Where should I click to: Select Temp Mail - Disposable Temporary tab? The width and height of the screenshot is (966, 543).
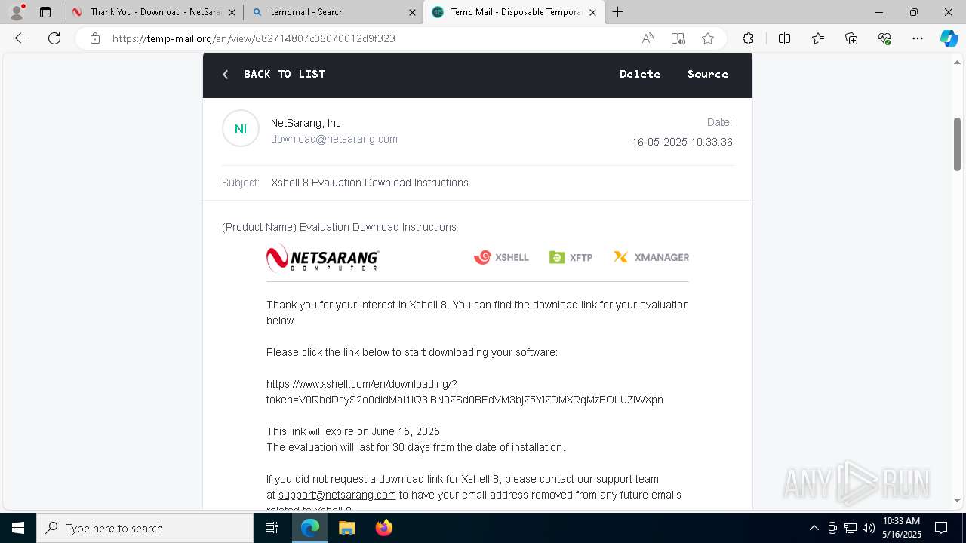click(x=515, y=12)
